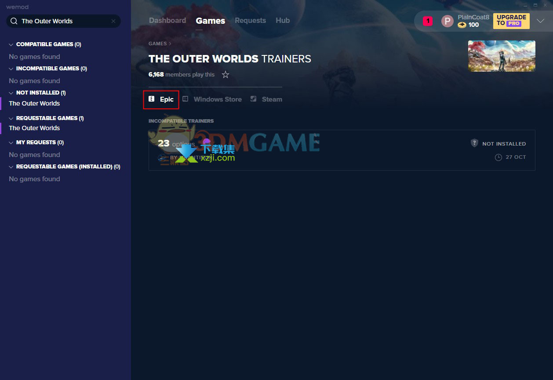
Task: Clear the search field with X
Action: coord(113,21)
